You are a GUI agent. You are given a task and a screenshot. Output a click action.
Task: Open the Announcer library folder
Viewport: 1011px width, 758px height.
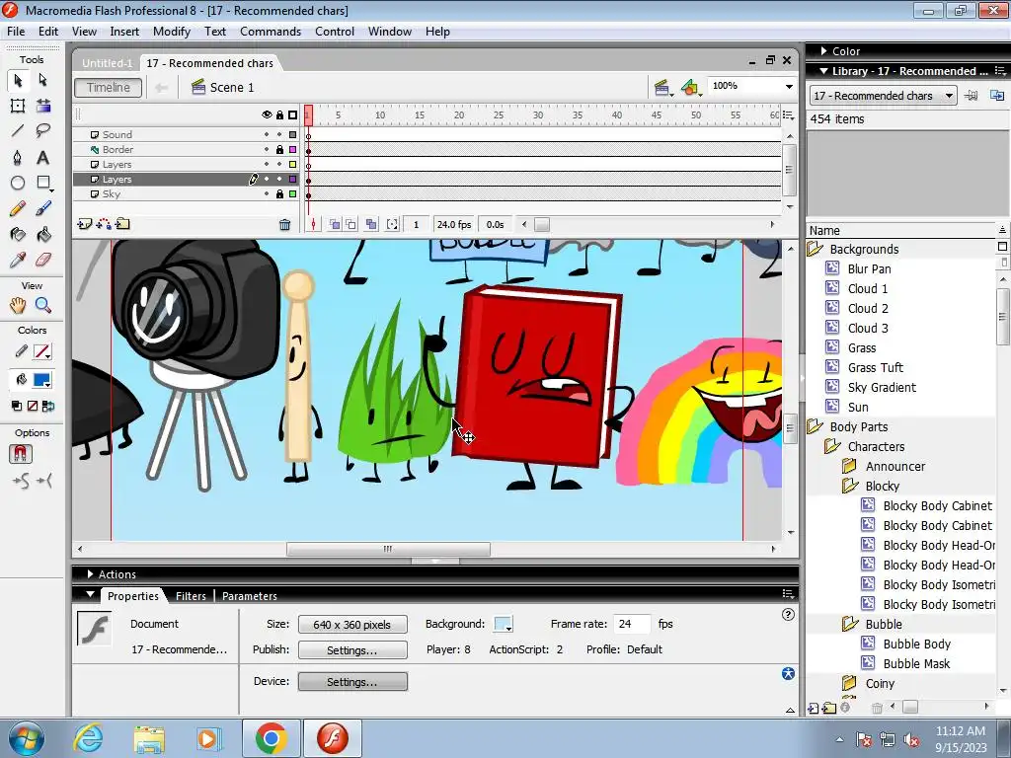[849, 466]
